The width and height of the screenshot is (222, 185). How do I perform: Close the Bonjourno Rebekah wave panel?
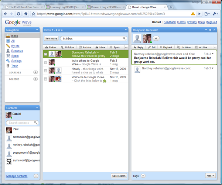214,30
